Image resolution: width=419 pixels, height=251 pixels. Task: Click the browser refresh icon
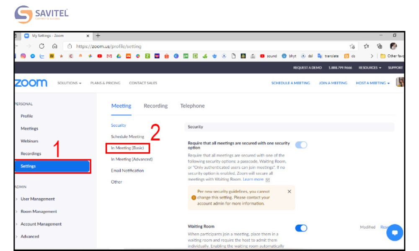pyautogui.click(x=41, y=46)
